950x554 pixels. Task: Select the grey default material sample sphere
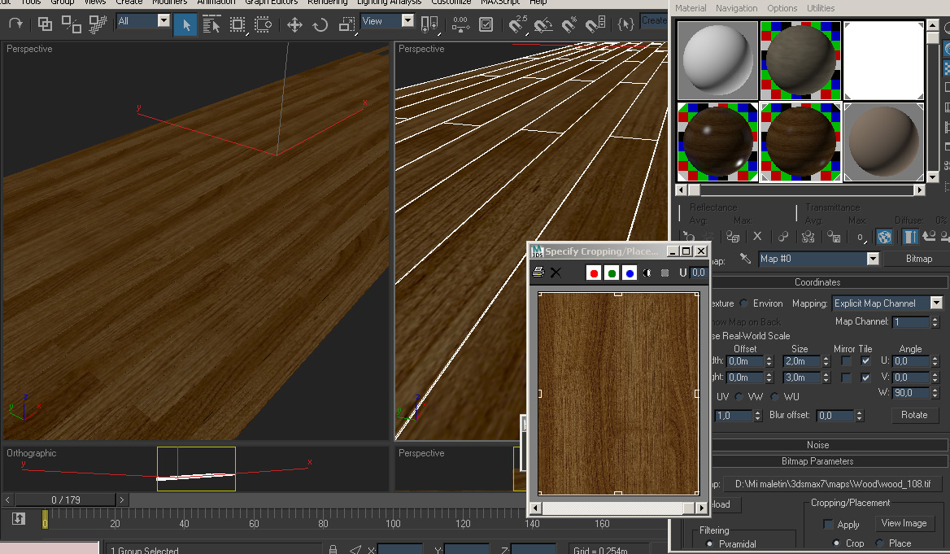[x=718, y=61]
